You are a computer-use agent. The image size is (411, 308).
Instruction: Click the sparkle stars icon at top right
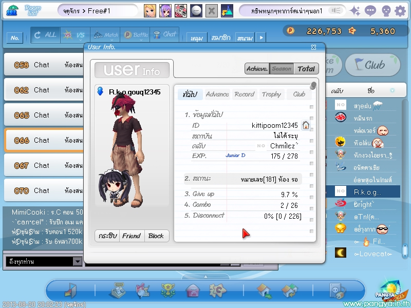355,11
